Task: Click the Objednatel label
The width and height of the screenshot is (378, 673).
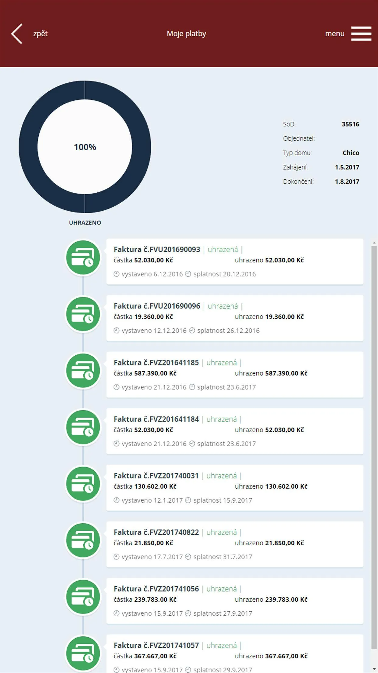Action: point(299,138)
